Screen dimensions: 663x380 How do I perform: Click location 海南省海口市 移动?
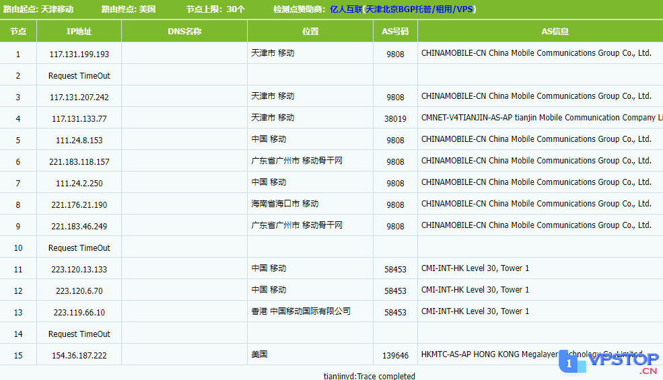tap(285, 204)
